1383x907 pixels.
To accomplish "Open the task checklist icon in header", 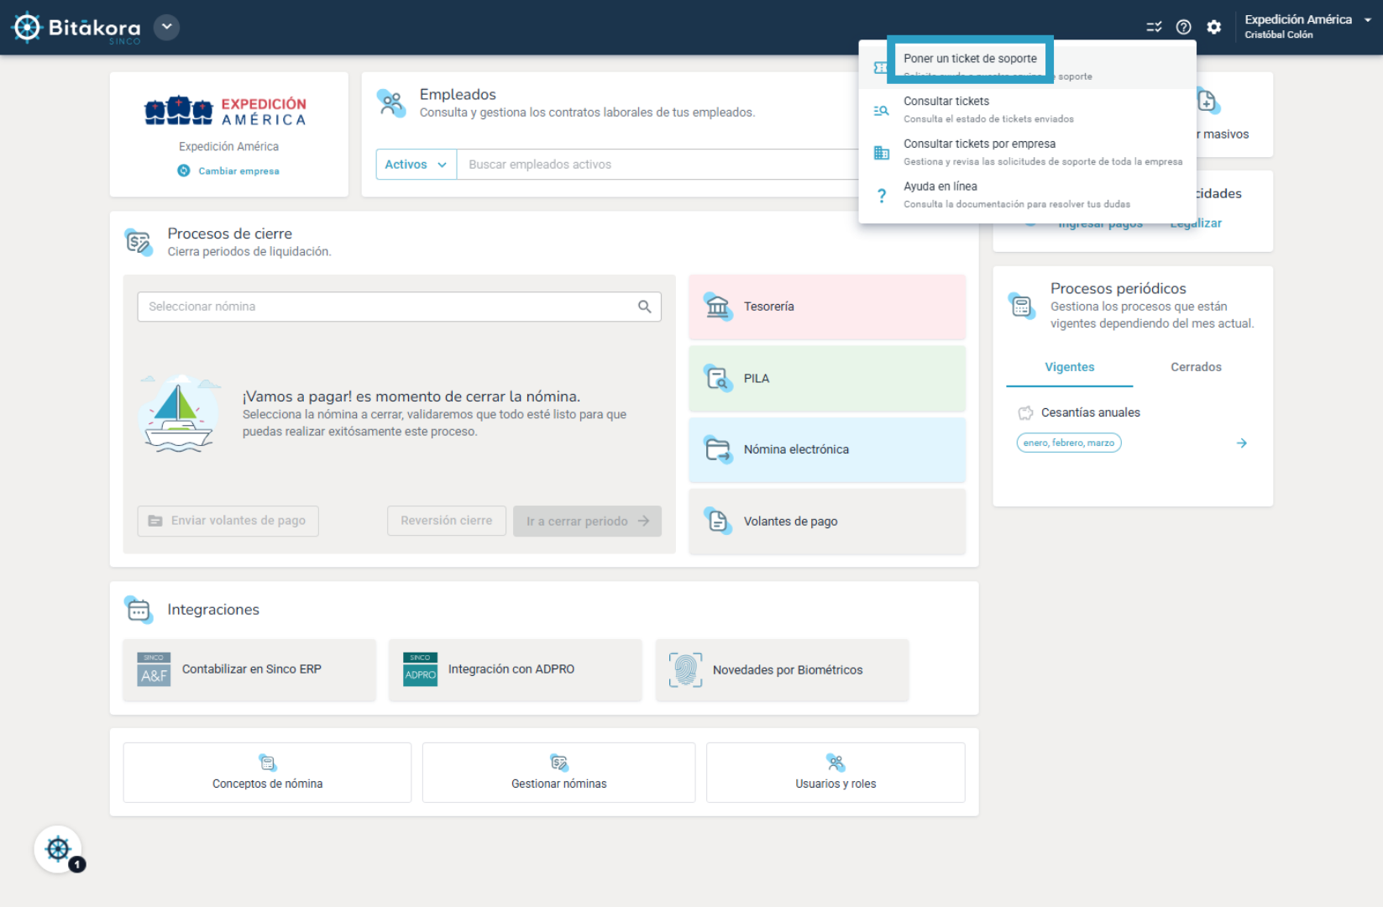I will (1155, 27).
